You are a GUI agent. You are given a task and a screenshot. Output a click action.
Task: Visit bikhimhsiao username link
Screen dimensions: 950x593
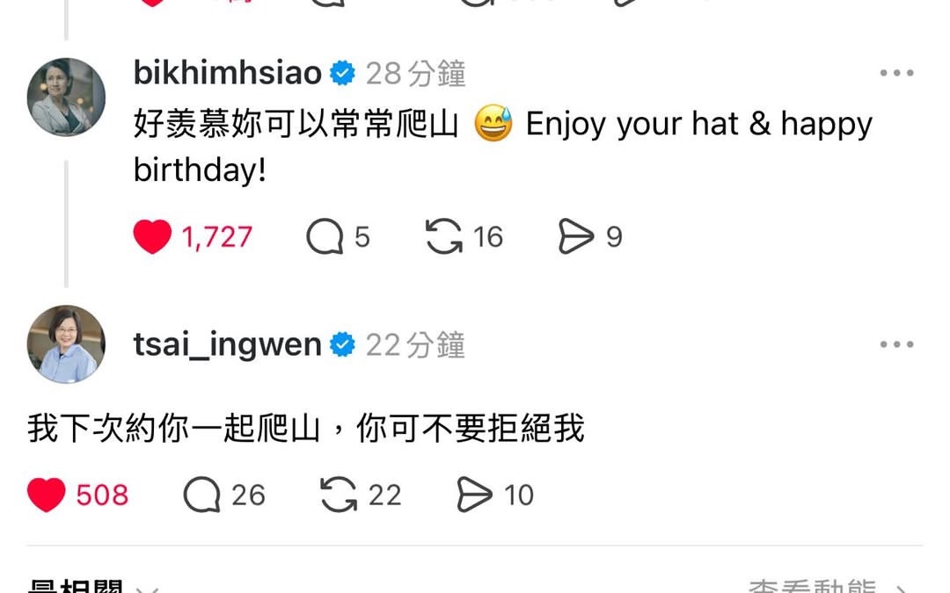click(x=227, y=73)
